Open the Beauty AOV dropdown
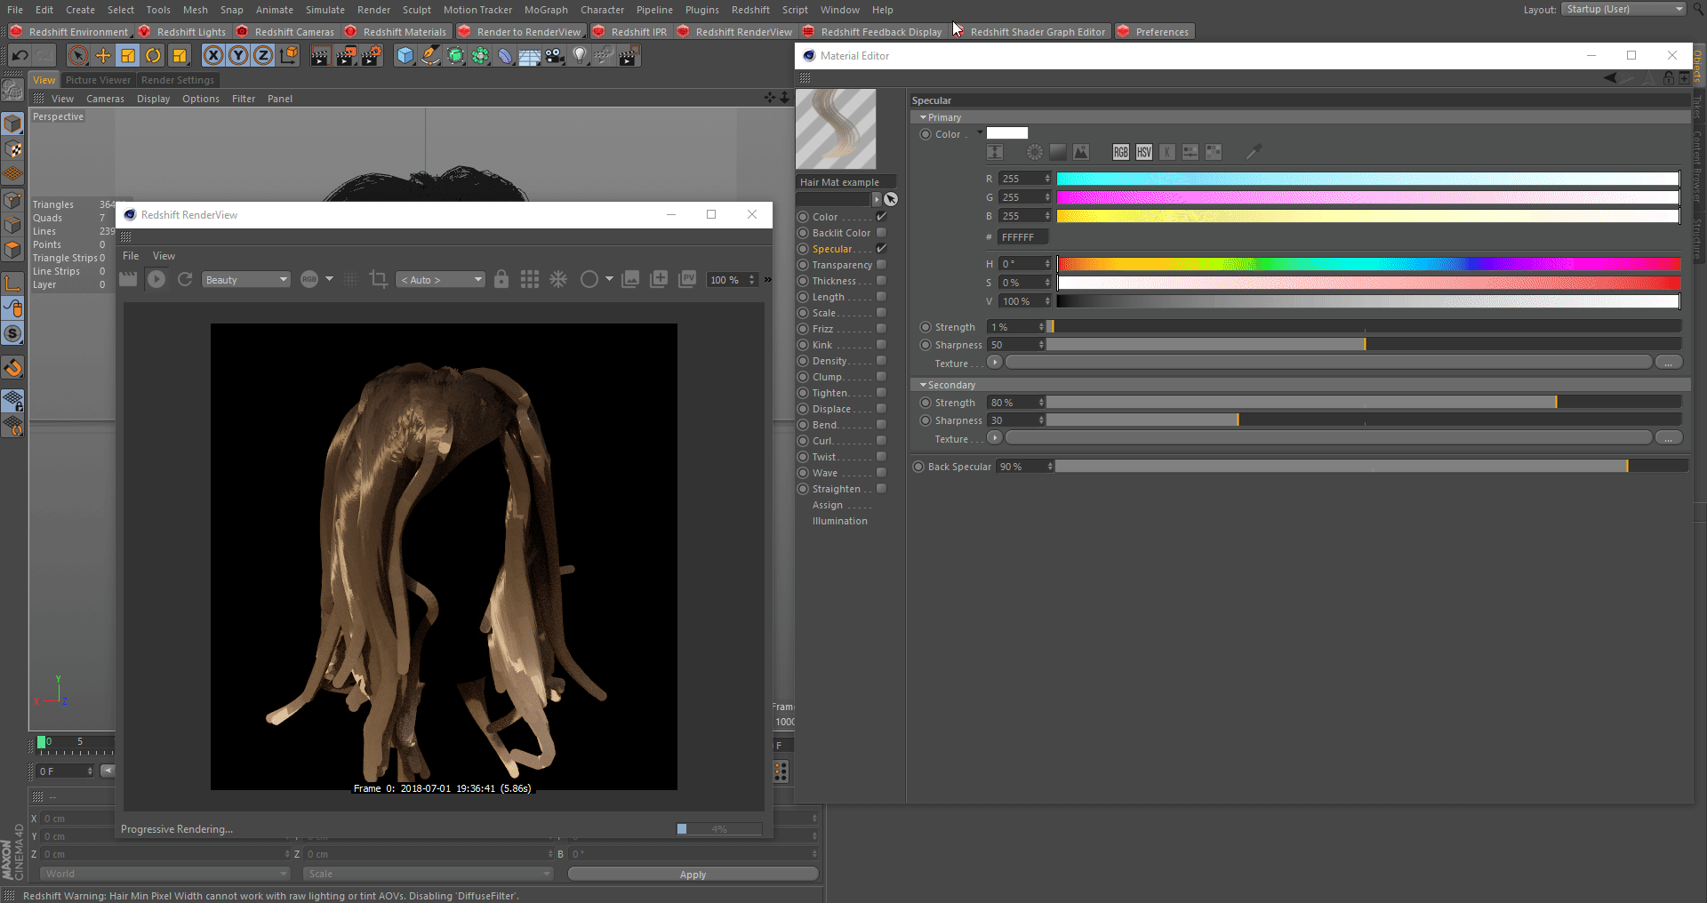The width and height of the screenshot is (1707, 903). pos(246,280)
